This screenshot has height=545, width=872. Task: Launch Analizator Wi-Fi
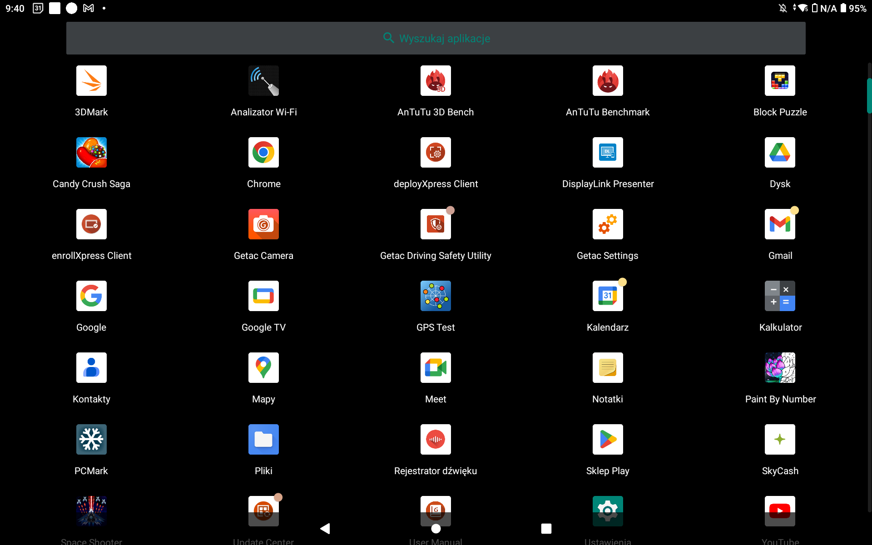click(263, 81)
